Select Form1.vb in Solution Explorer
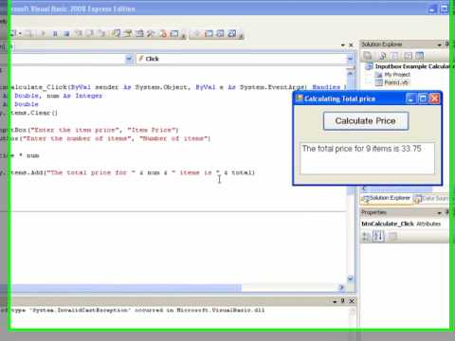The width and height of the screenshot is (455, 341). click(392, 82)
